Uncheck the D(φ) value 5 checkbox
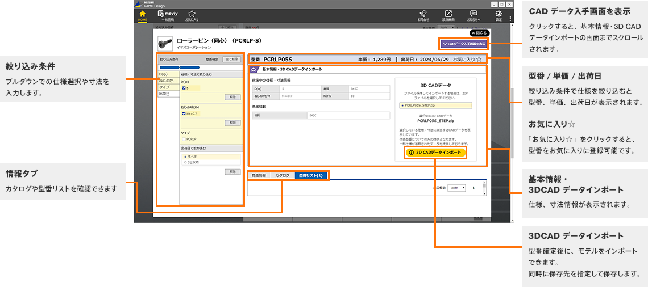Image resolution: width=648 pixels, height=287 pixels. point(184,88)
